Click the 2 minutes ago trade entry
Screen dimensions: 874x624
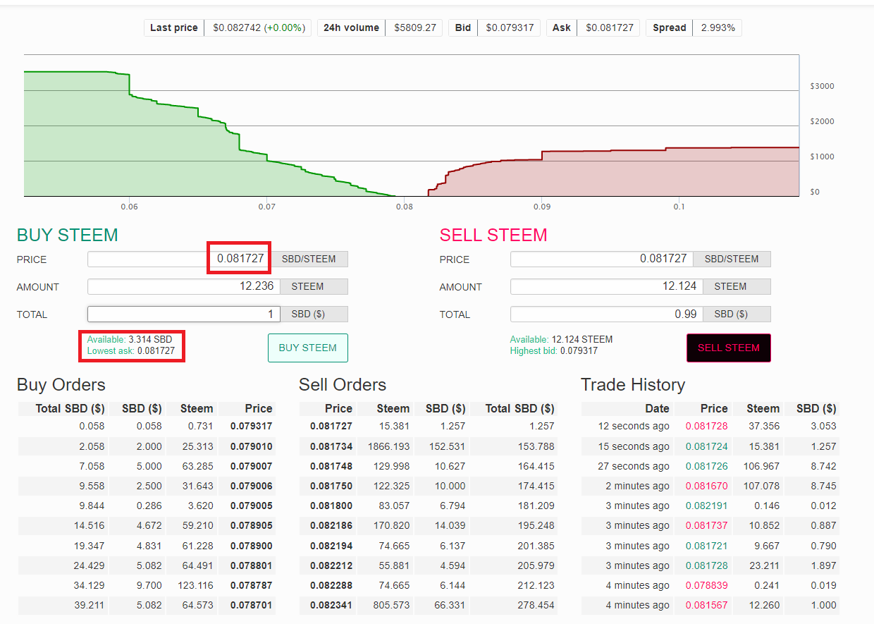(710, 486)
